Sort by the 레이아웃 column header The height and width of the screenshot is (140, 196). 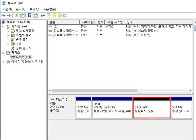87,22
